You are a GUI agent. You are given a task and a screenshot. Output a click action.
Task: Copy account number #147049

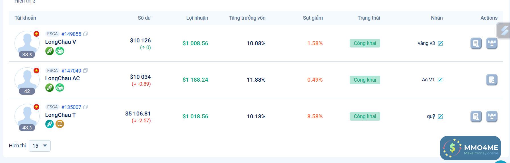[x=85, y=71]
